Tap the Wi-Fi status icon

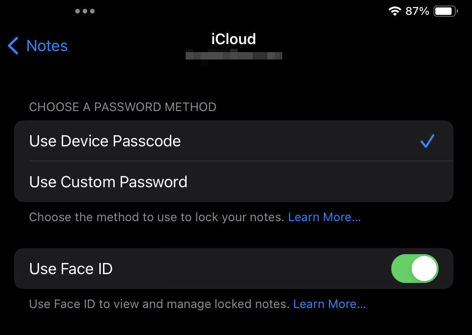394,11
